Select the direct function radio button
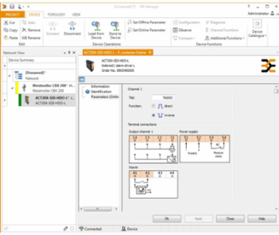The height and width of the screenshot is (235, 279). (x=154, y=106)
